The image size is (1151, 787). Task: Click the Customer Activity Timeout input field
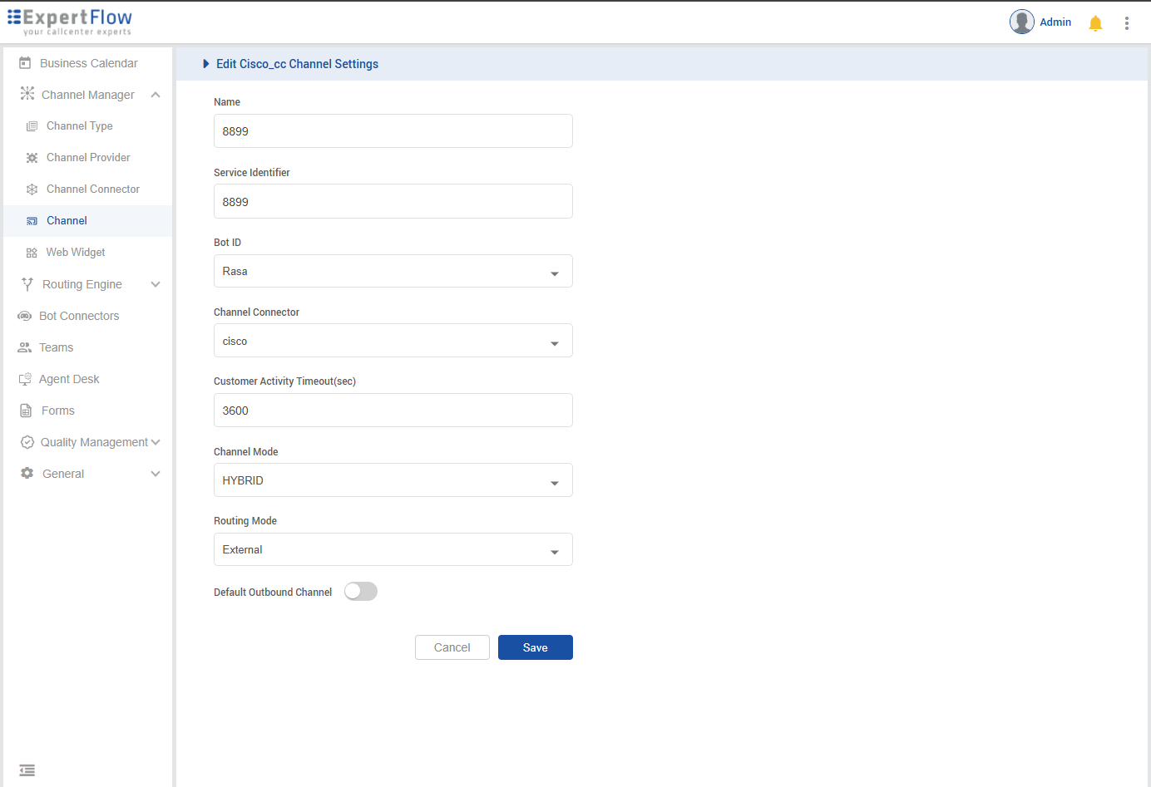pyautogui.click(x=393, y=411)
